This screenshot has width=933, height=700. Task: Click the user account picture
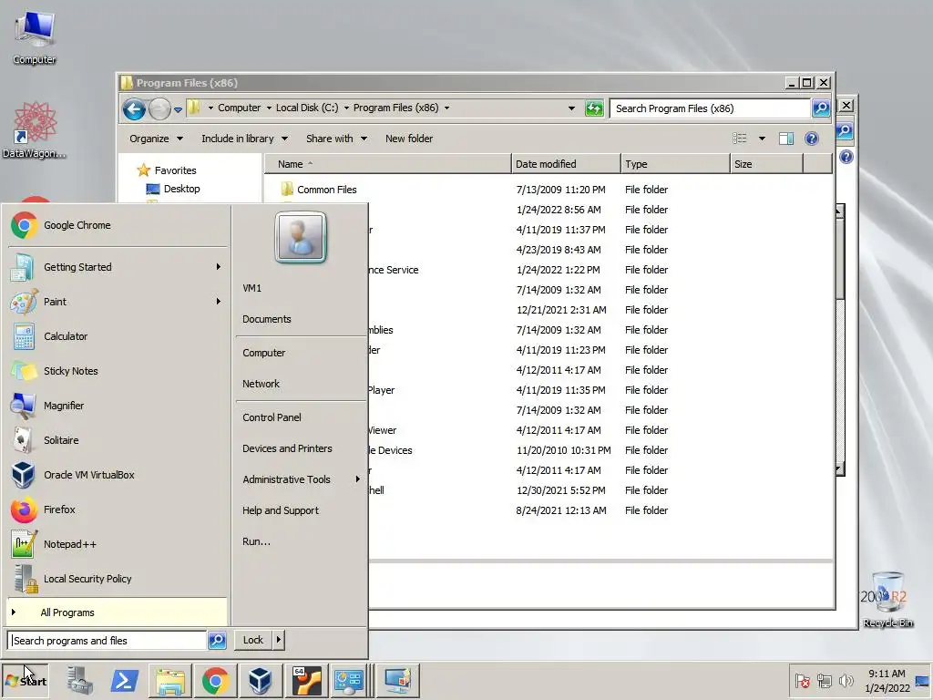pos(301,237)
